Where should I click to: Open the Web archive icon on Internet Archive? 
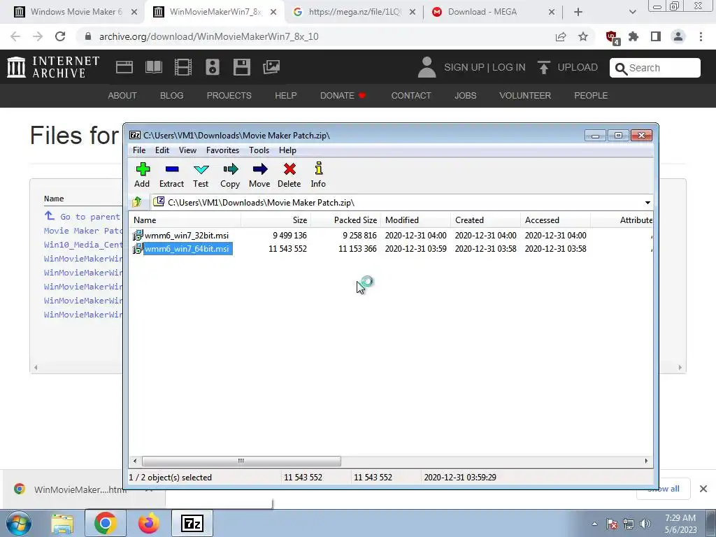tap(124, 67)
